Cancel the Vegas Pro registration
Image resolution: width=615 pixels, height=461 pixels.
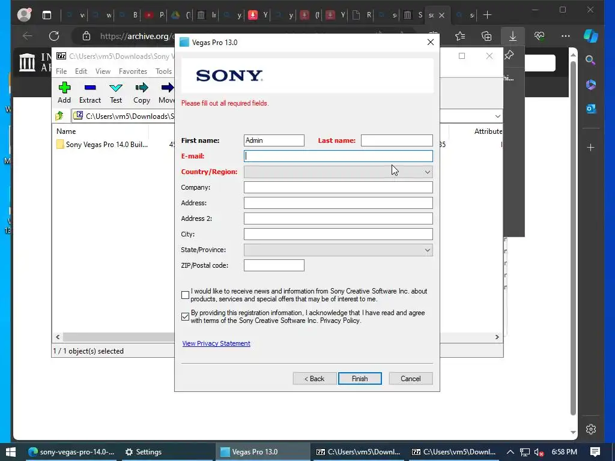tap(411, 378)
